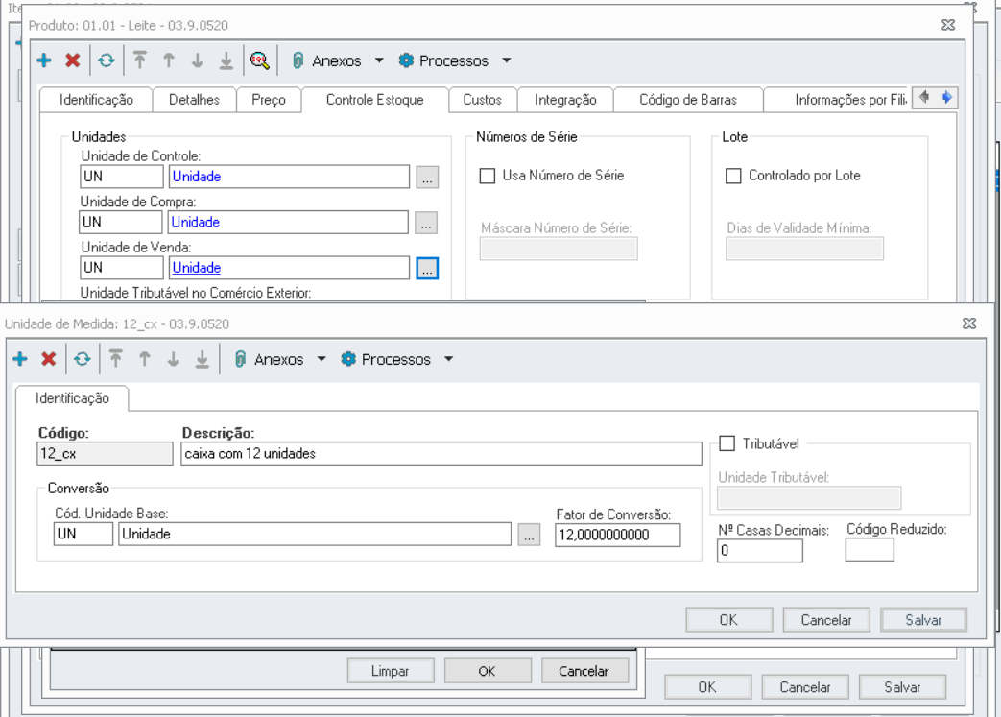This screenshot has height=717, width=1001.
Task: Go to first record in Unidade de Medida toolbar
Action: pos(115,358)
